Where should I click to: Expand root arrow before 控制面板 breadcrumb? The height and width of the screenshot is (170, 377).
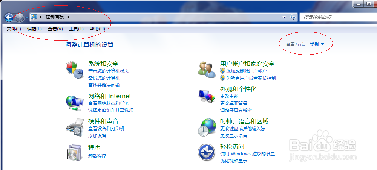coord(41,17)
